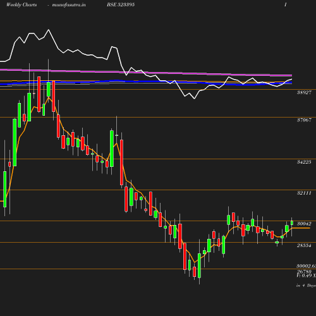Screen dimensions: 316x316
Task: Click the 37067 price level label
Action: click(x=304, y=120)
